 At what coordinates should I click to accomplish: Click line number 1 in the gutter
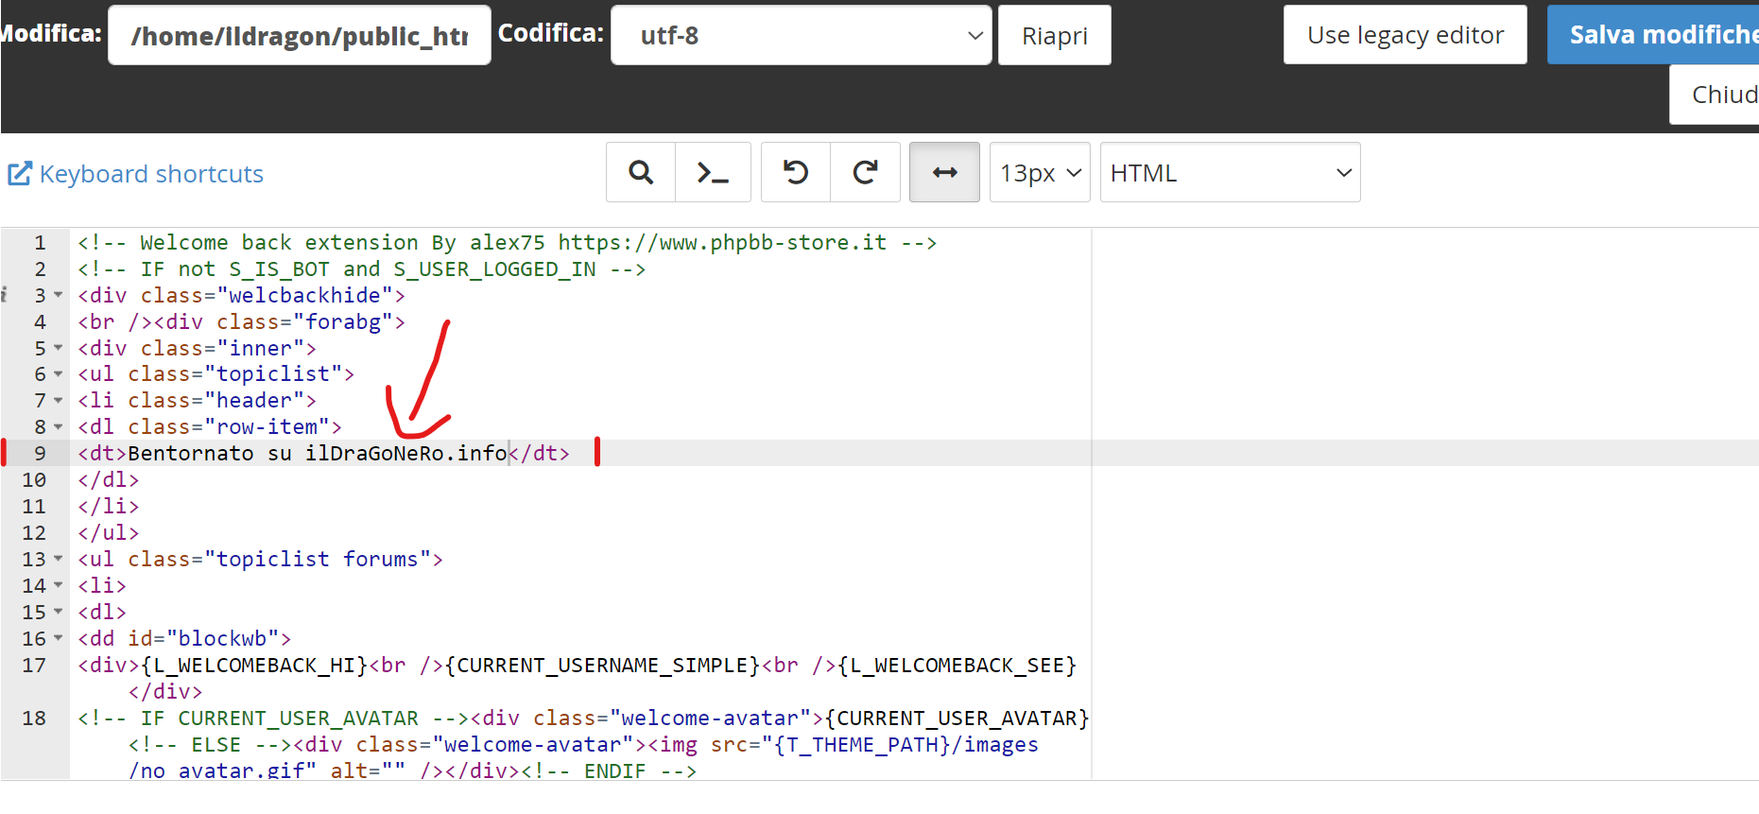[40, 243]
